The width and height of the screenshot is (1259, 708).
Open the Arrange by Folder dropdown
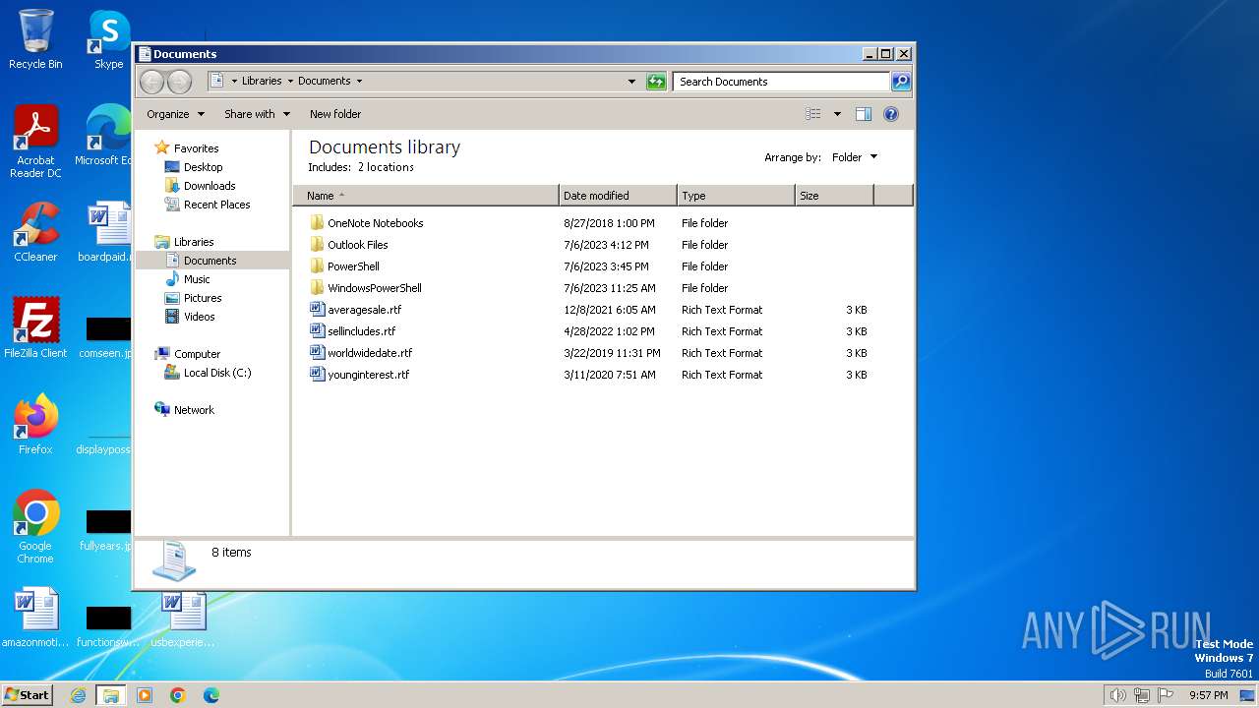tap(854, 157)
